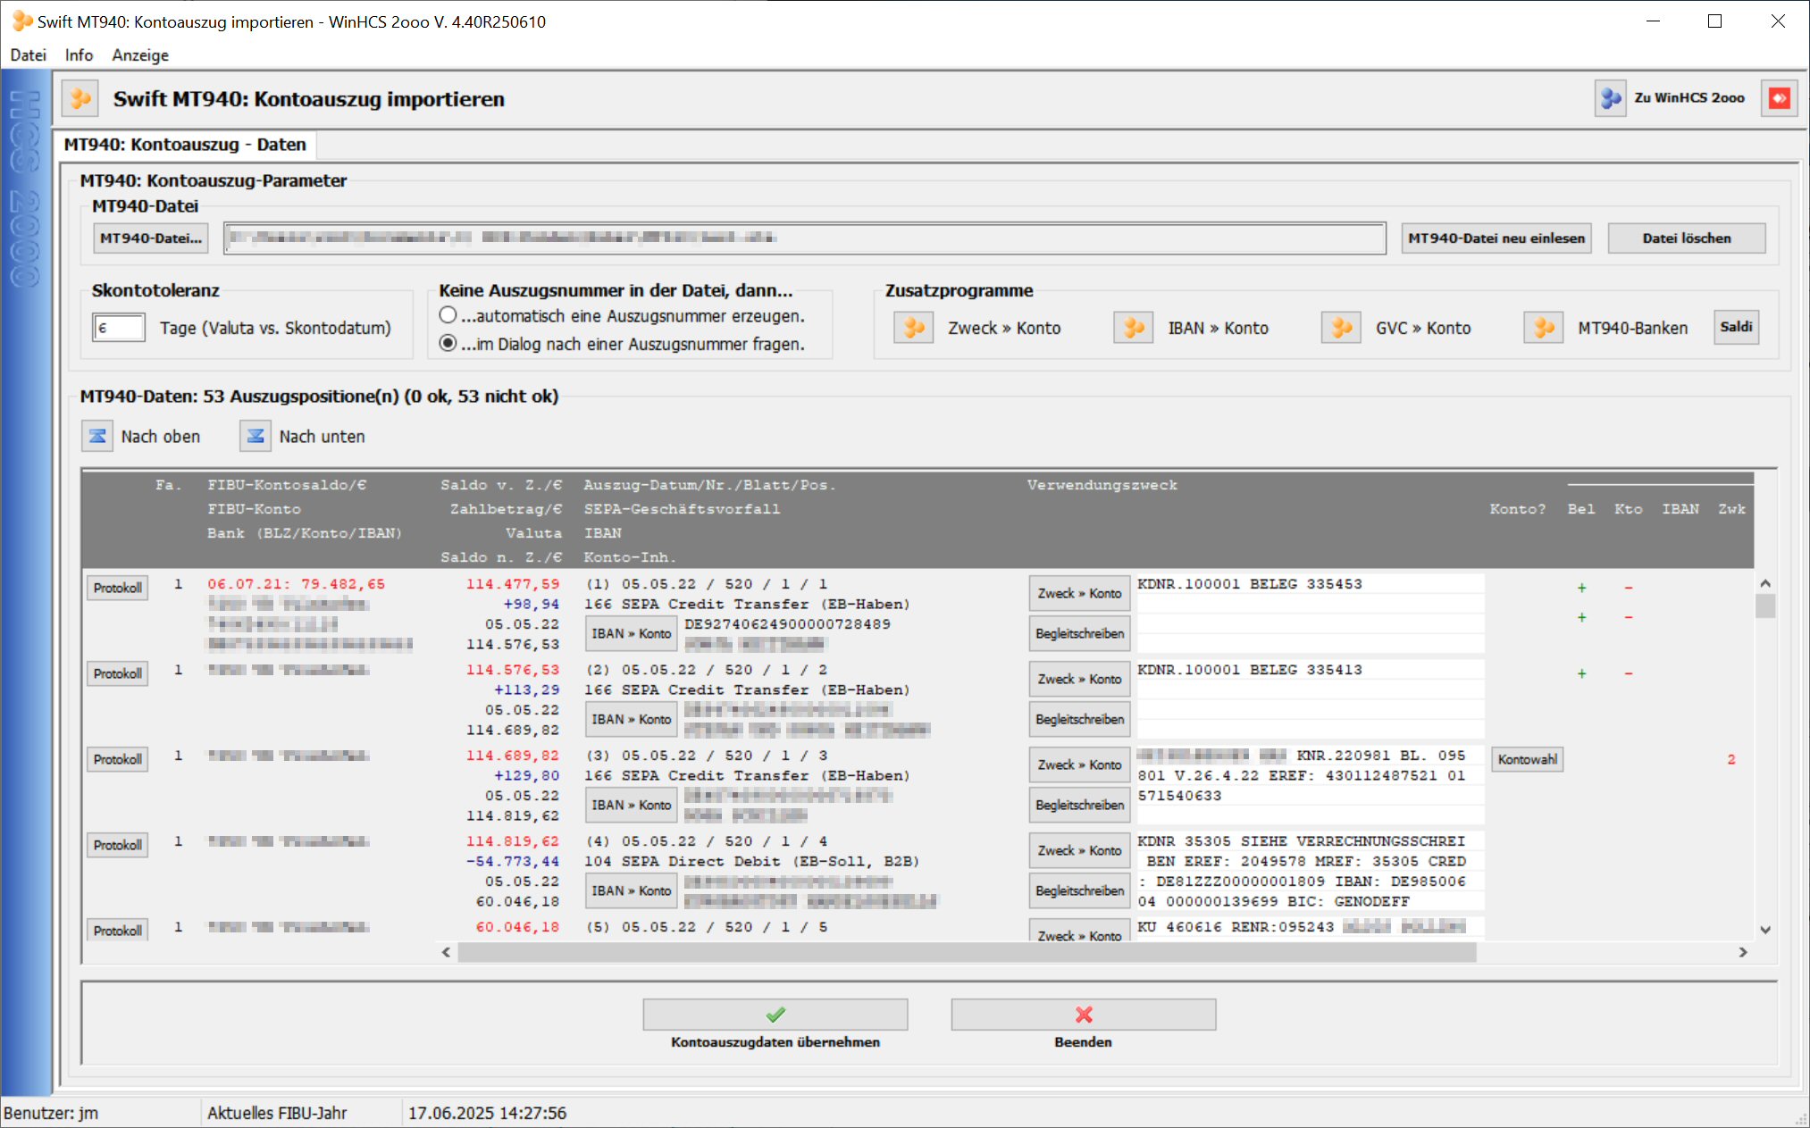Select im Dialog nach Auszugsnummer fragen option
The image size is (1810, 1128).
coord(448,343)
